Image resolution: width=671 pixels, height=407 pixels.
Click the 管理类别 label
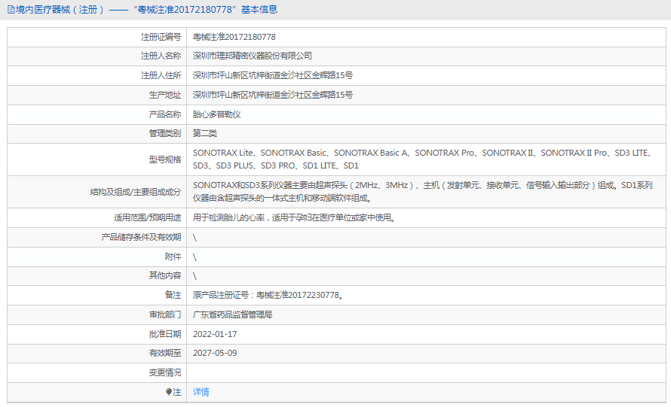[165, 133]
